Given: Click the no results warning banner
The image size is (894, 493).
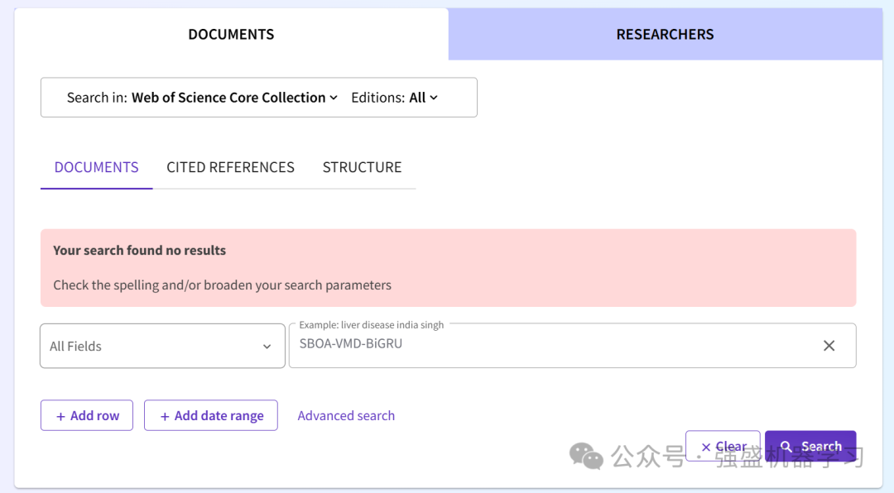Looking at the screenshot, I should (448, 268).
